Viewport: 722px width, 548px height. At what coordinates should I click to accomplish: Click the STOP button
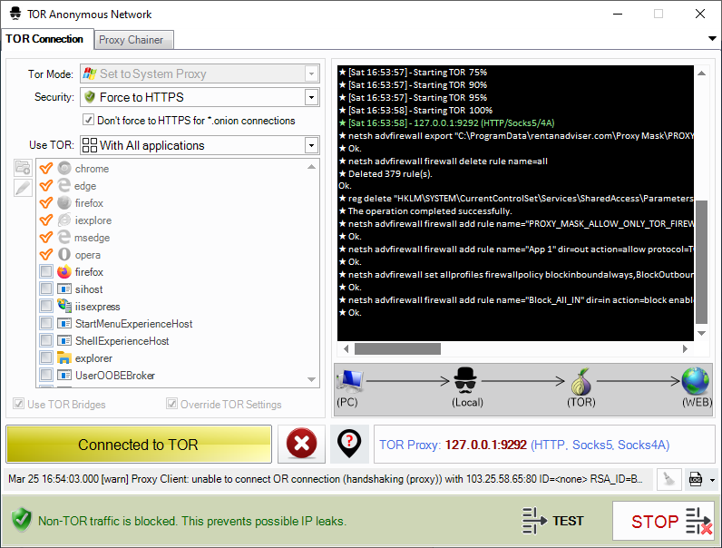tap(665, 521)
